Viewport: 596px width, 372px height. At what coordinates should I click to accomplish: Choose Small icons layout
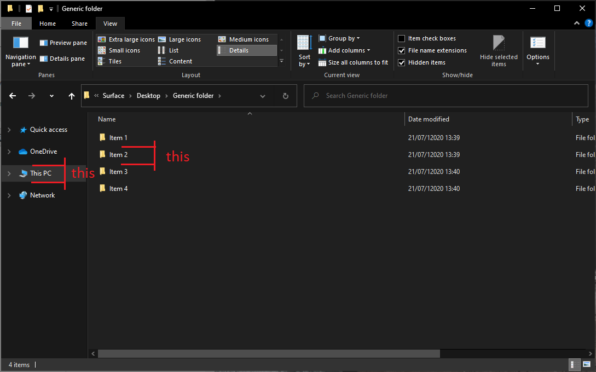click(x=119, y=50)
